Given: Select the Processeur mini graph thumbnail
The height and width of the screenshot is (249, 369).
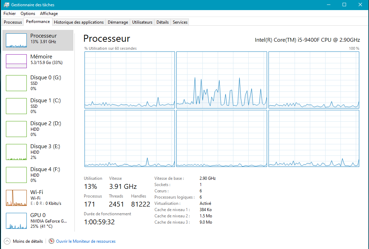Looking at the screenshot, I should click(x=16, y=40).
